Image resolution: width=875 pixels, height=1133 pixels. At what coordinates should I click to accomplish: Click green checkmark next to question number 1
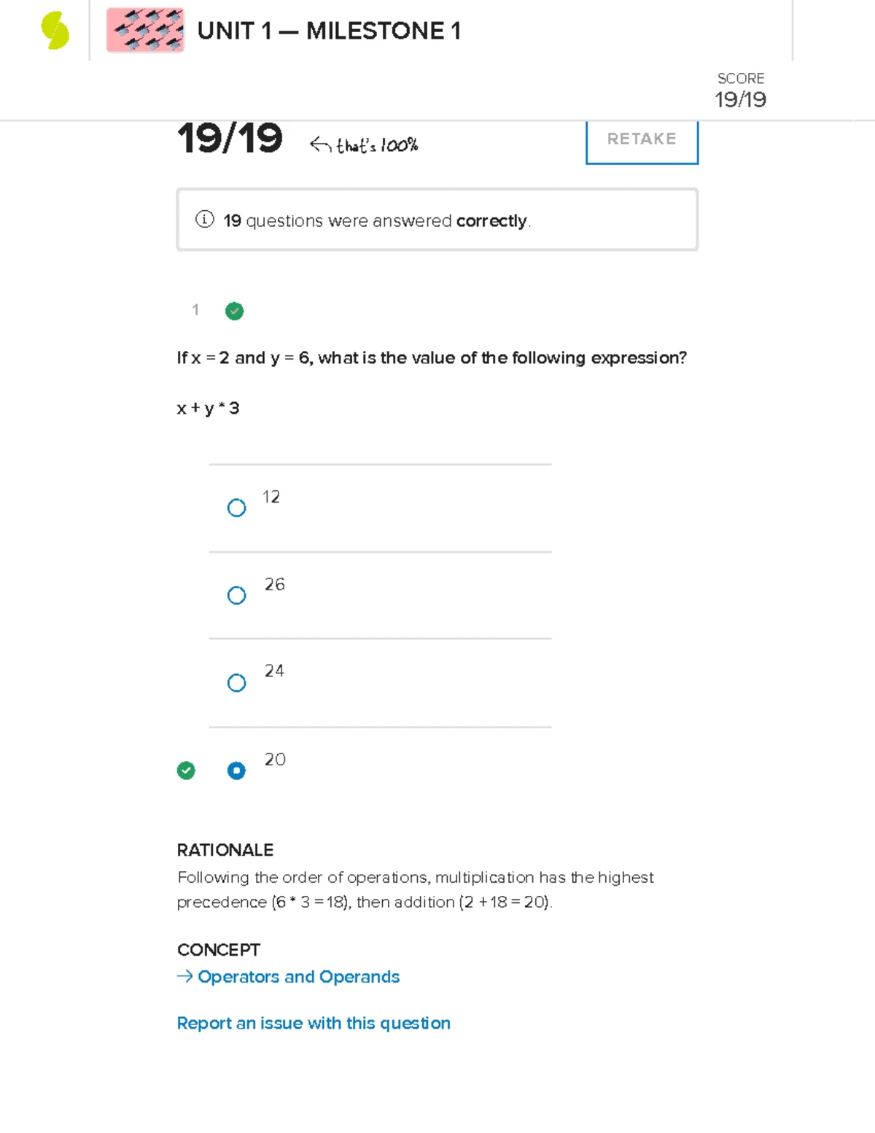tap(234, 312)
